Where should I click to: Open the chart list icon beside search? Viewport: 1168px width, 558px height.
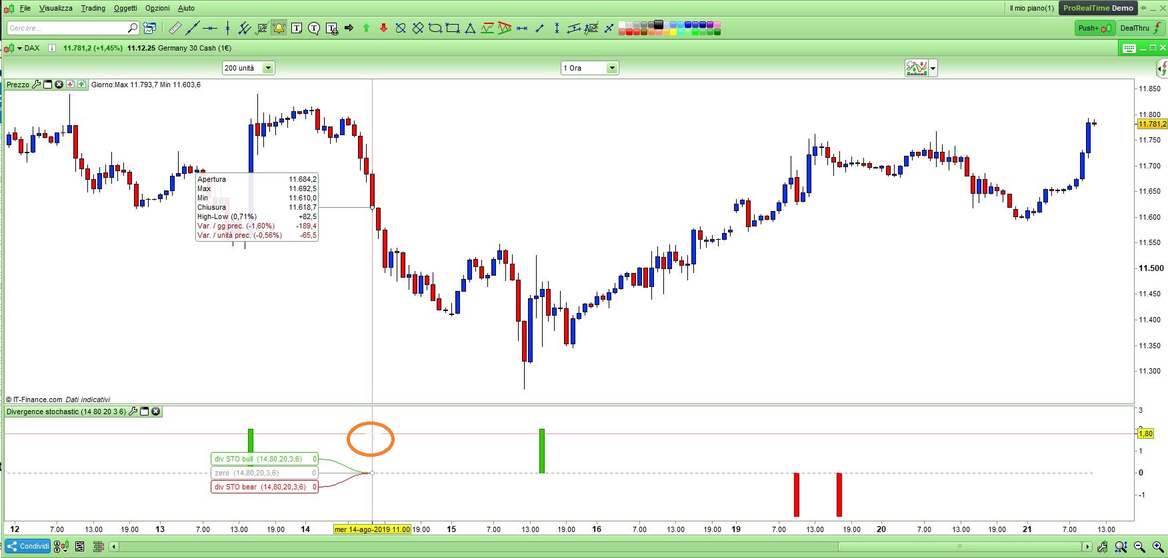pyautogui.click(x=150, y=28)
